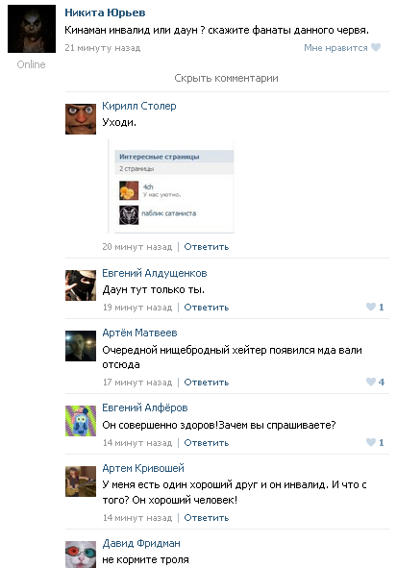Open the Евгений Алфёров name link
This screenshot has height=568, width=397.
(145, 407)
